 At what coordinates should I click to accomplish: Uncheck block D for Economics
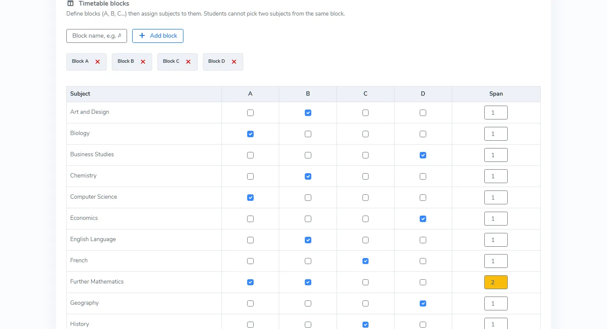(x=423, y=219)
